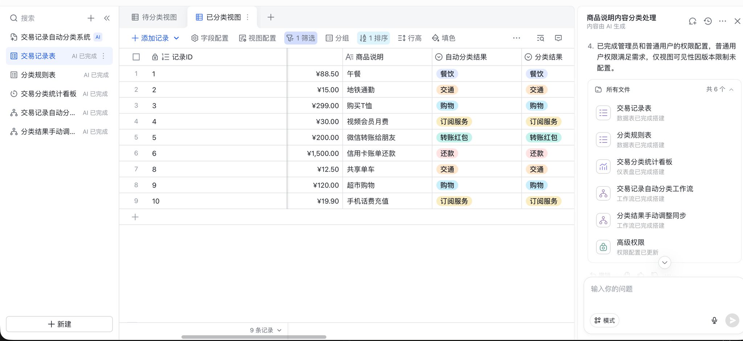The width and height of the screenshot is (743, 341).
Task: Collapse the sidebar with double chevron
Action: [x=107, y=18]
